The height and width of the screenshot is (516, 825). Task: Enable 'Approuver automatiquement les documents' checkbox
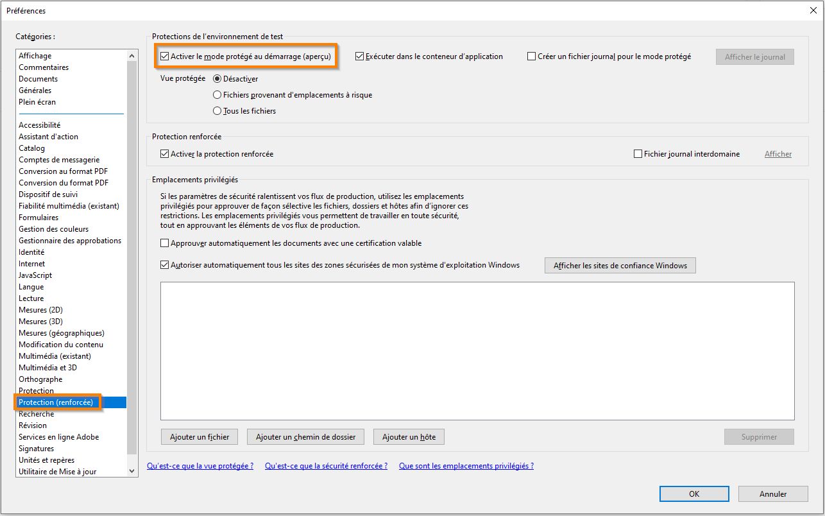[165, 244]
